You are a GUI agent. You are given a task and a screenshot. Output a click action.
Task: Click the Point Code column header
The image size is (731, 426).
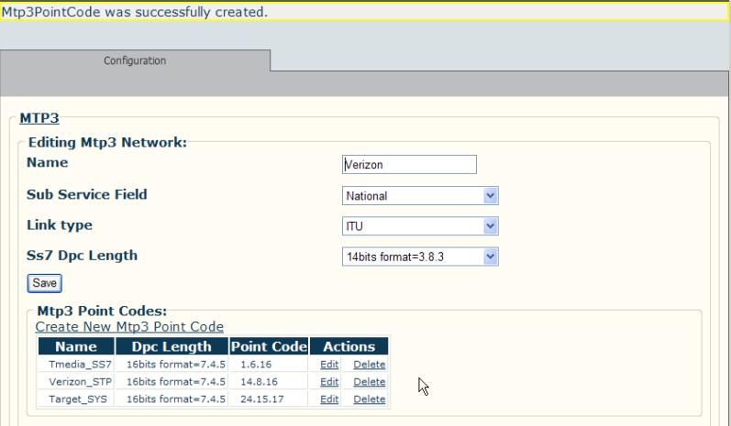(x=269, y=346)
